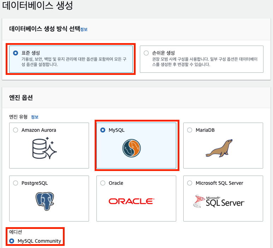Choose the Microsoft SQL Server radio button
The image size is (273, 248).
point(190,183)
